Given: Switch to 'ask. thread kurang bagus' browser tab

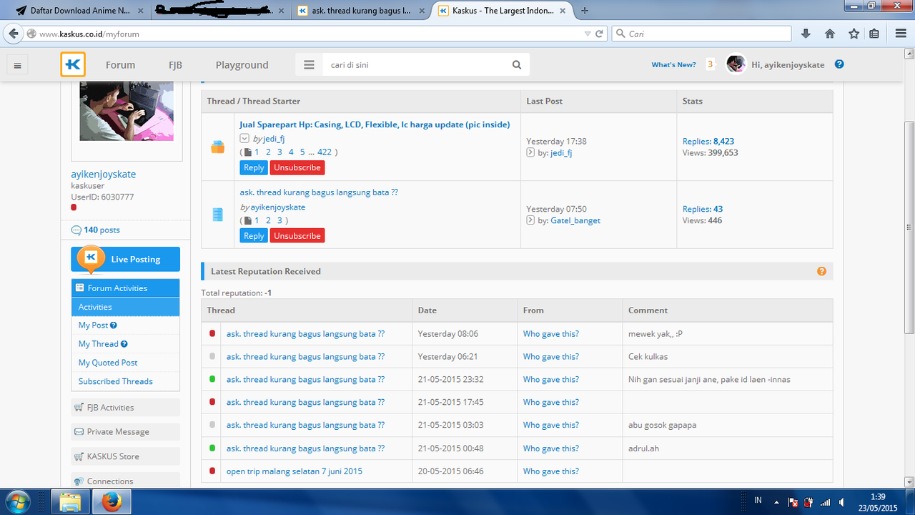Looking at the screenshot, I should [x=362, y=11].
